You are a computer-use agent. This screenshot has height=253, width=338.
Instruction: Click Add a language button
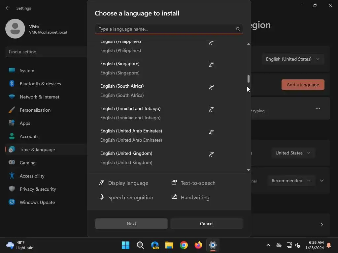pos(303,85)
